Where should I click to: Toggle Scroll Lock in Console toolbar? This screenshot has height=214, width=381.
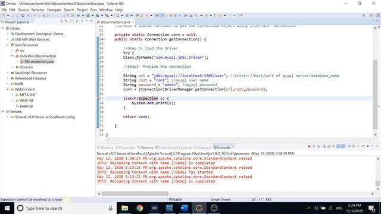tap(329, 146)
